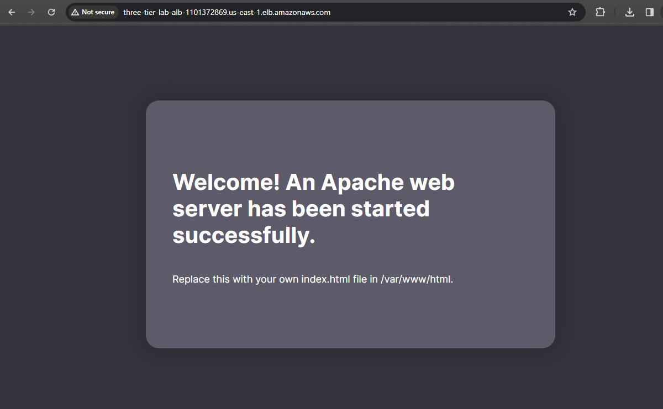The height and width of the screenshot is (409, 663).
Task: Toggle the browser side panel
Action: tap(649, 12)
